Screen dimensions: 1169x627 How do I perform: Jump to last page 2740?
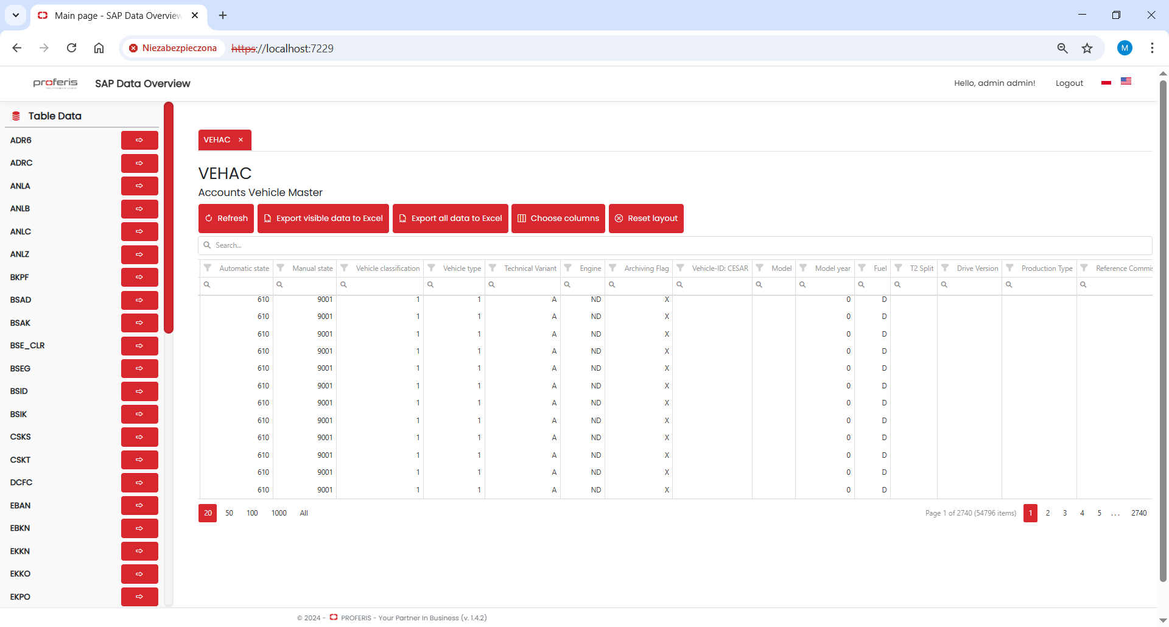coord(1139,513)
